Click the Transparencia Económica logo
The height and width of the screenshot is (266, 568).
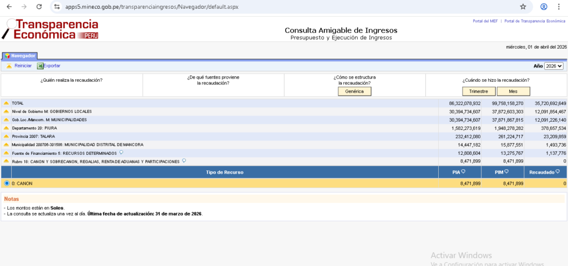coord(51,29)
